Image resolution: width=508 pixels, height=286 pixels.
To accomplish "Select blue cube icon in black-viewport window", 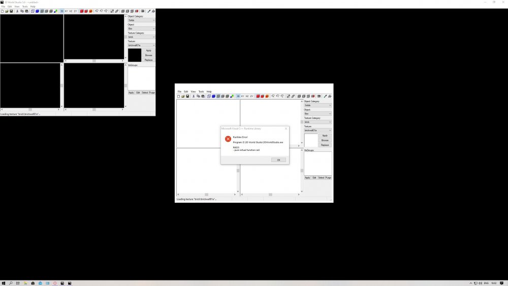I will [x=37, y=11].
